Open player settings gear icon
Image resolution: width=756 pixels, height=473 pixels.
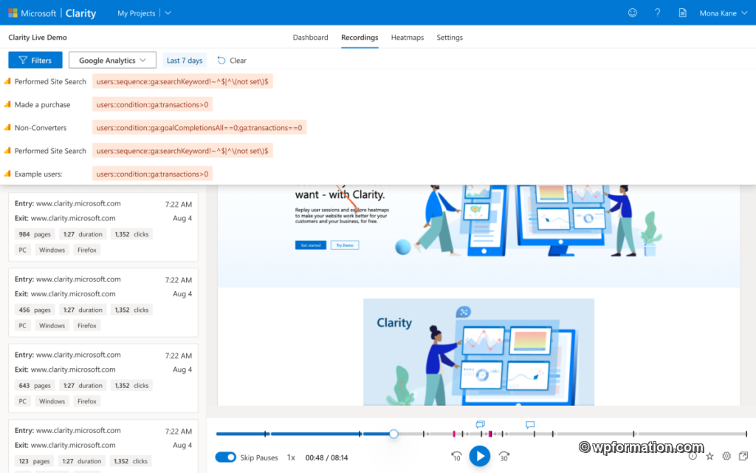(726, 456)
